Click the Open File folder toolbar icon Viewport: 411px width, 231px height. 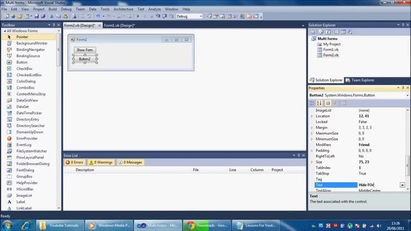pos(20,16)
